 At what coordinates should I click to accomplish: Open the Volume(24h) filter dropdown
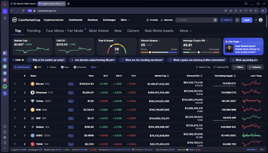221,67
